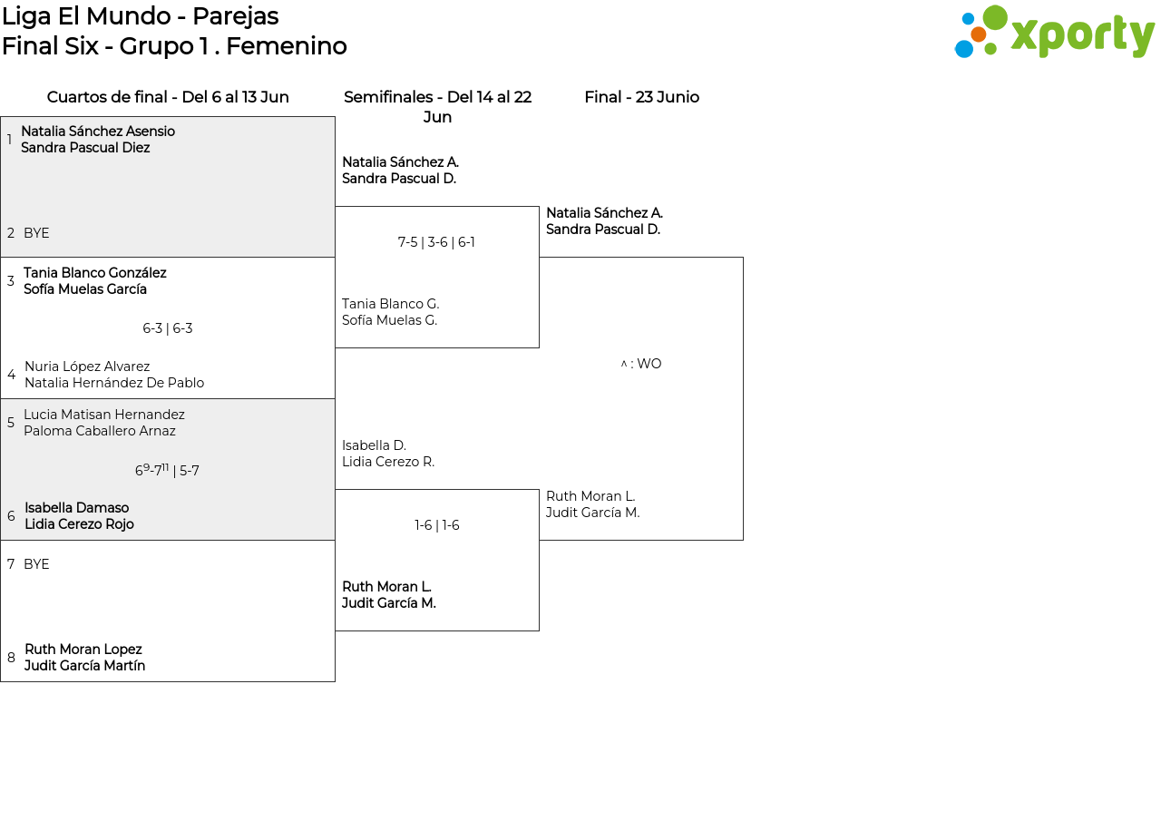Image resolution: width=1161 pixels, height=821 pixels.
Task: Click the xporty logo
Action: tap(1054, 33)
